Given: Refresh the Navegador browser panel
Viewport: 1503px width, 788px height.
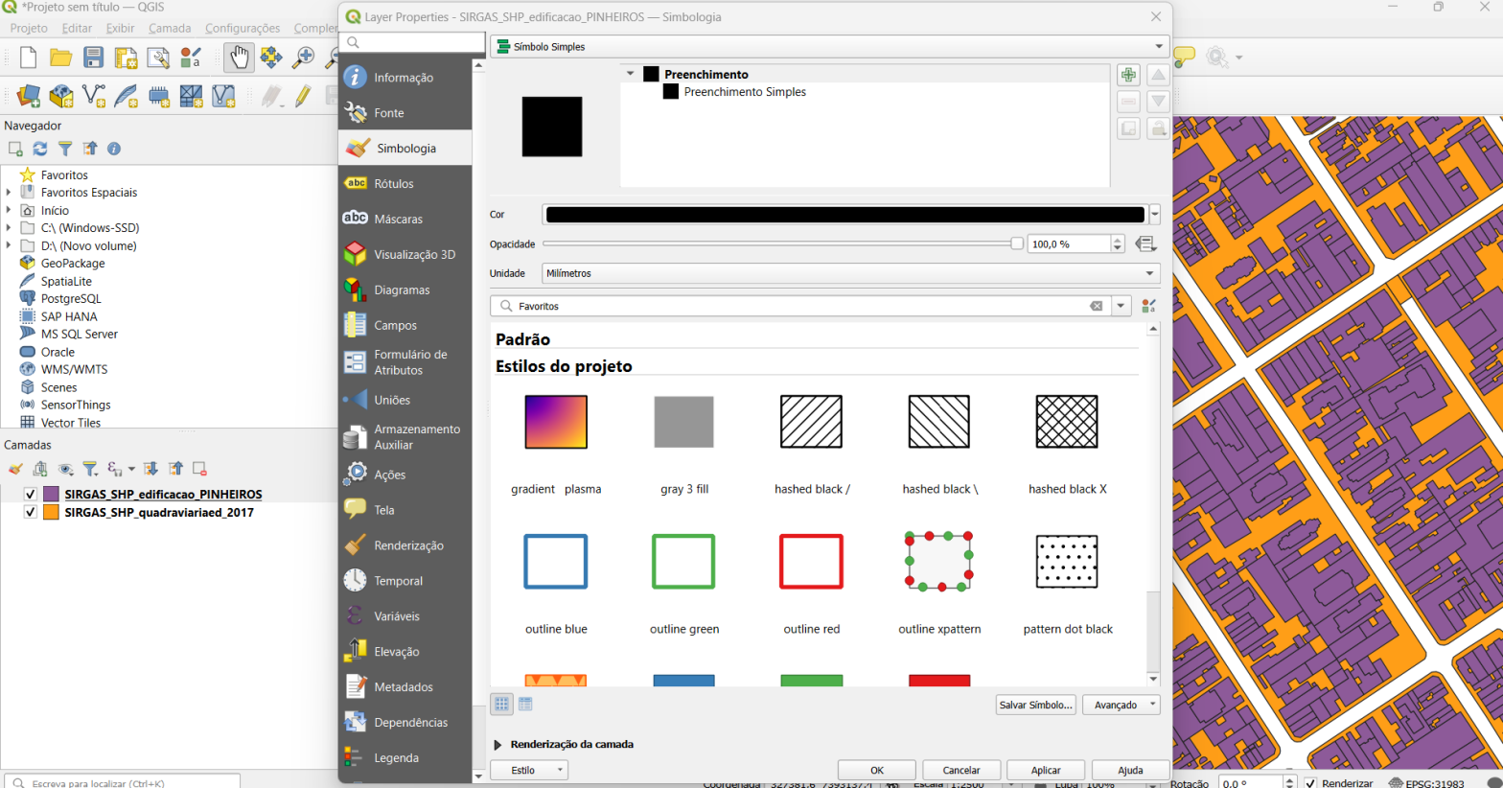Looking at the screenshot, I should click(x=40, y=149).
